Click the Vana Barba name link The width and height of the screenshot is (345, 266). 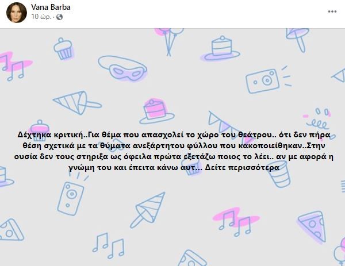[x=51, y=7]
